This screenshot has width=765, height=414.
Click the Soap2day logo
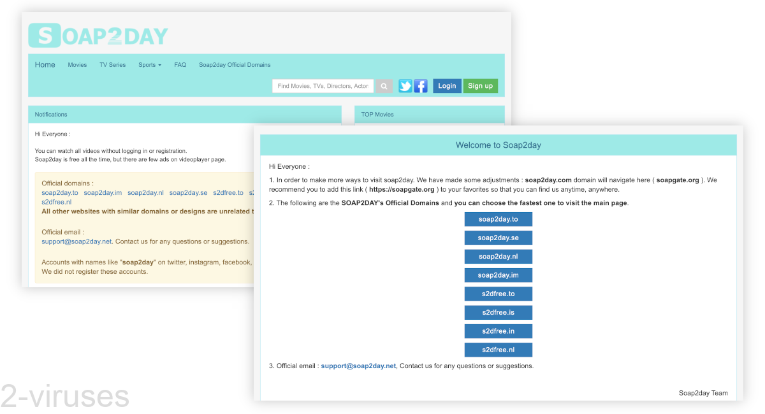click(98, 36)
